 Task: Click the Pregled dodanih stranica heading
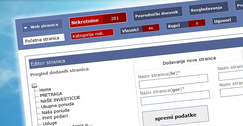pos(60,72)
